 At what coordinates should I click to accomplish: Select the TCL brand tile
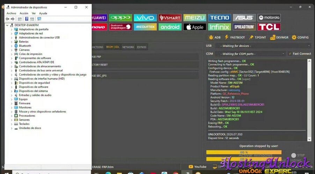click(x=269, y=27)
